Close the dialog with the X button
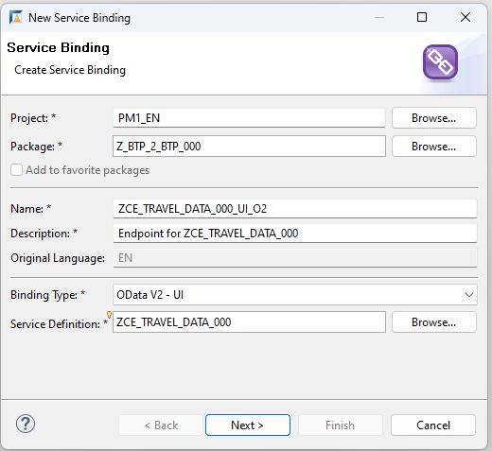 point(466,17)
